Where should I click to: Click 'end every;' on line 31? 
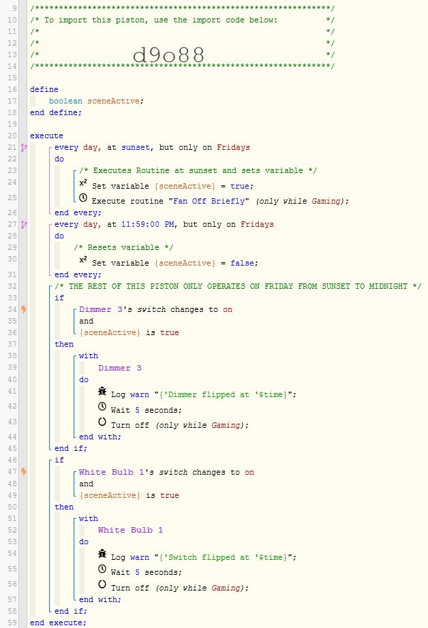[78, 274]
